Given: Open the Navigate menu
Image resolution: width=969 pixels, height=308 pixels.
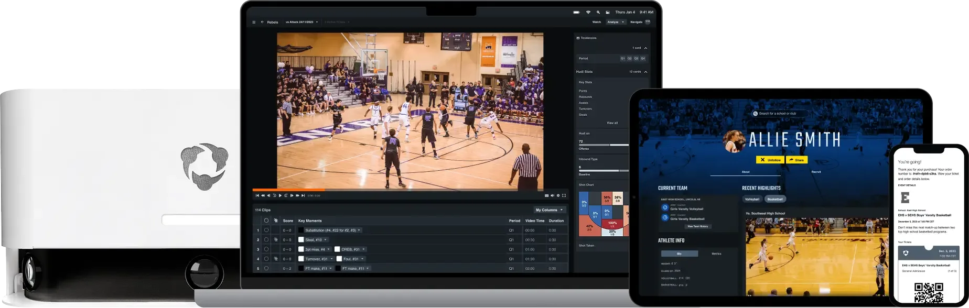Looking at the screenshot, I should [x=636, y=22].
